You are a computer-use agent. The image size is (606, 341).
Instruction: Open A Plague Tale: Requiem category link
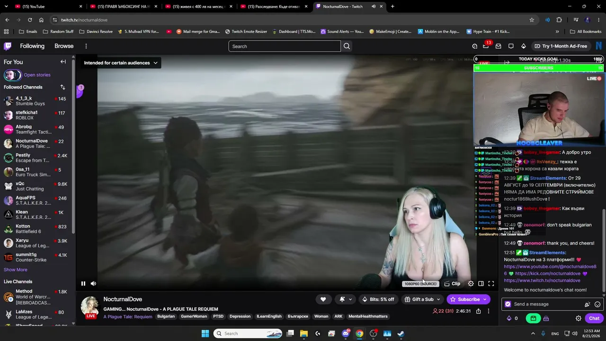click(128, 316)
